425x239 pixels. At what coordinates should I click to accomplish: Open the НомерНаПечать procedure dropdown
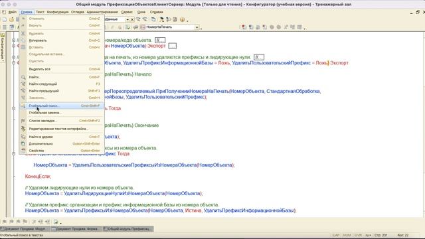[x=197, y=27]
